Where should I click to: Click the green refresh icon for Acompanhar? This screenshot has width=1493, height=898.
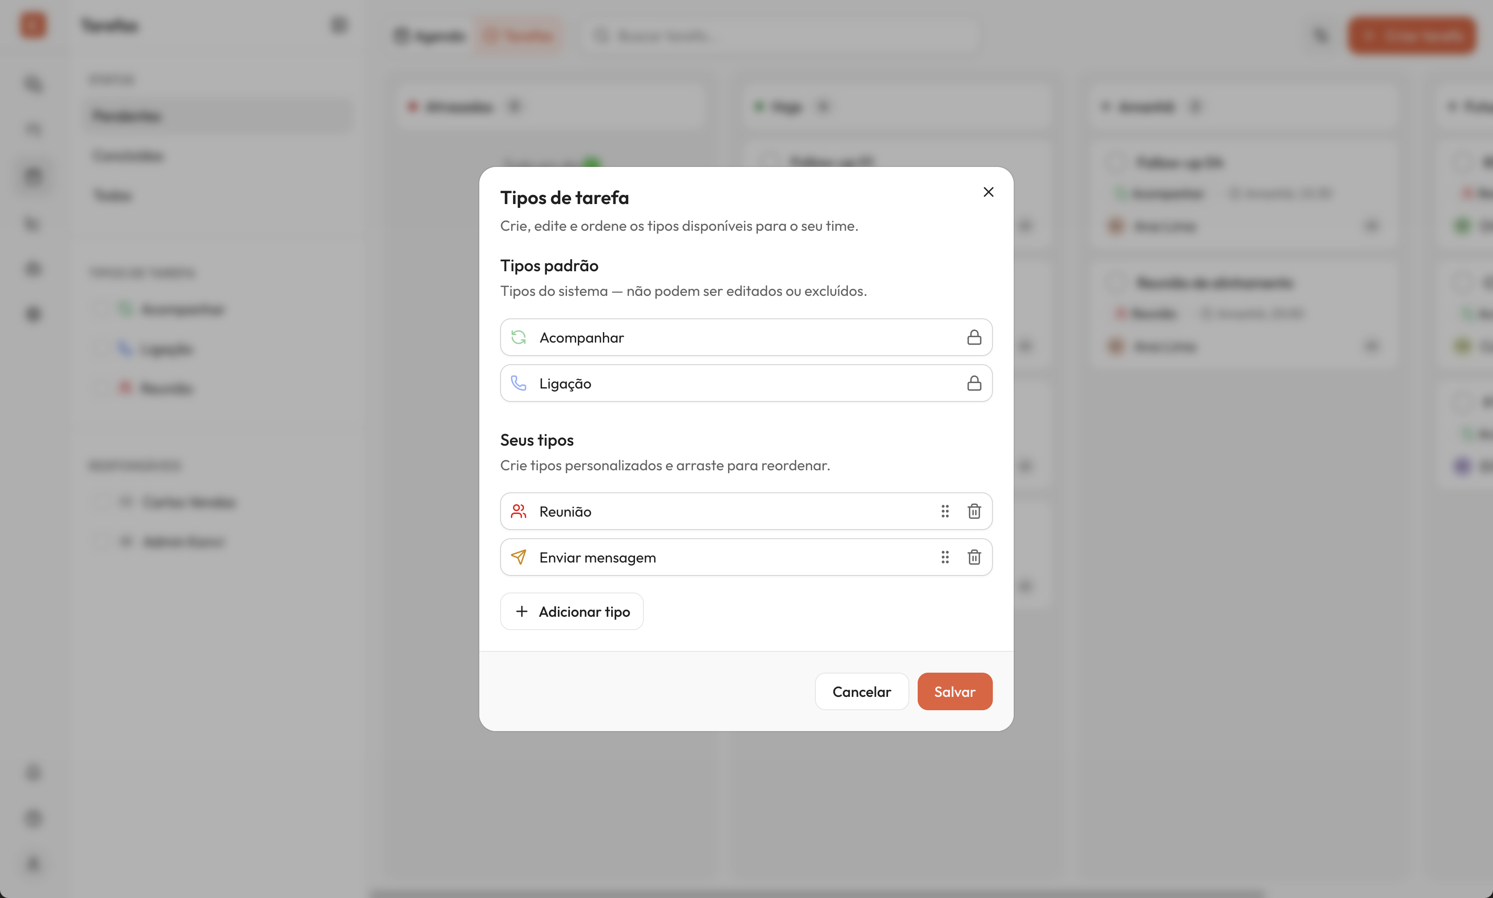point(518,337)
